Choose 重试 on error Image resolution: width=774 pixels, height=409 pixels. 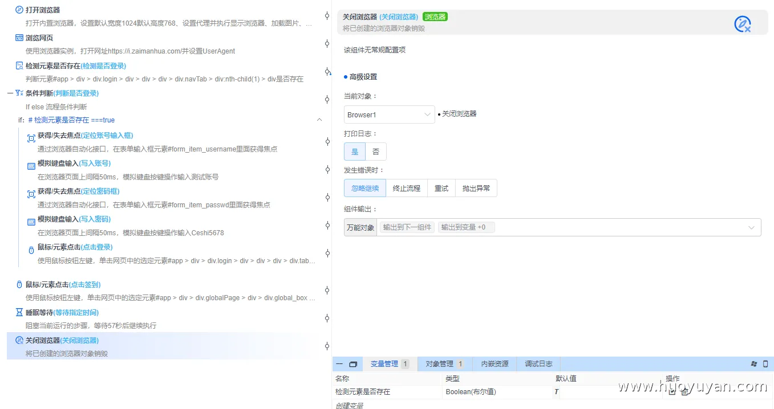click(x=441, y=188)
